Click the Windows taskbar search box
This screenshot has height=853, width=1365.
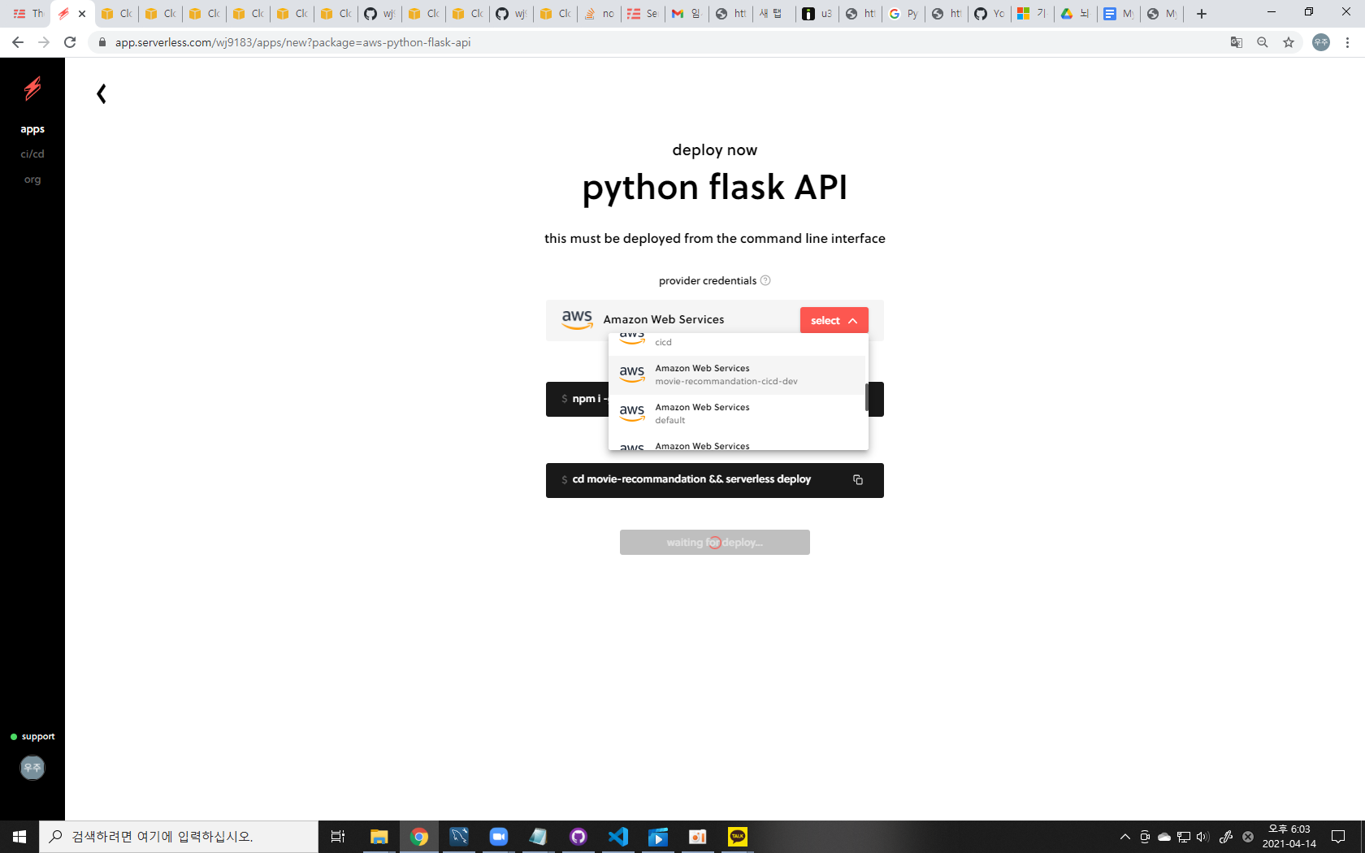(x=179, y=837)
